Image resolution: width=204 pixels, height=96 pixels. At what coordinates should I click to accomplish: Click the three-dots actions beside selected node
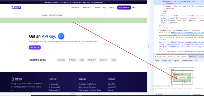click(155, 1)
